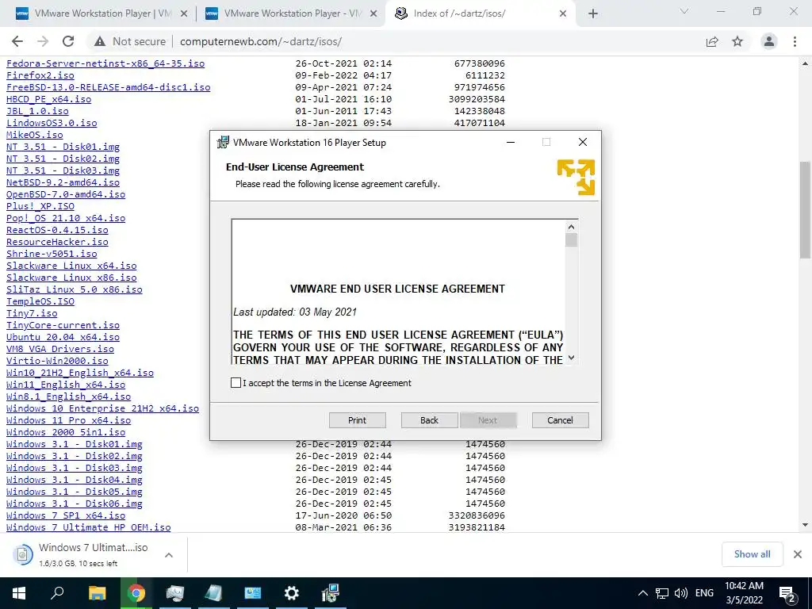Open Chrome profile avatar

(769, 41)
